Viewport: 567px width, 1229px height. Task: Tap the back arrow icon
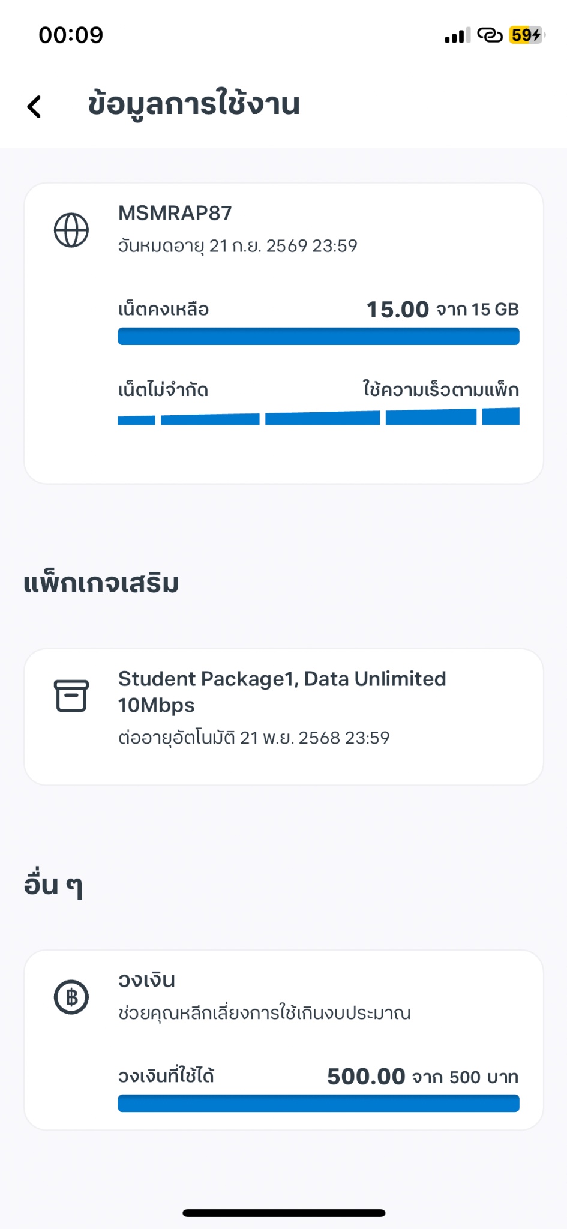pos(35,107)
